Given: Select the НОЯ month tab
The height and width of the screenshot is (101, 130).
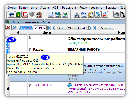Looking at the screenshot, I should pos(81,28).
